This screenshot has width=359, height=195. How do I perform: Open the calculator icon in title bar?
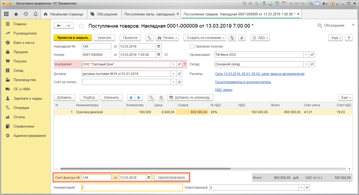tap(277, 3)
